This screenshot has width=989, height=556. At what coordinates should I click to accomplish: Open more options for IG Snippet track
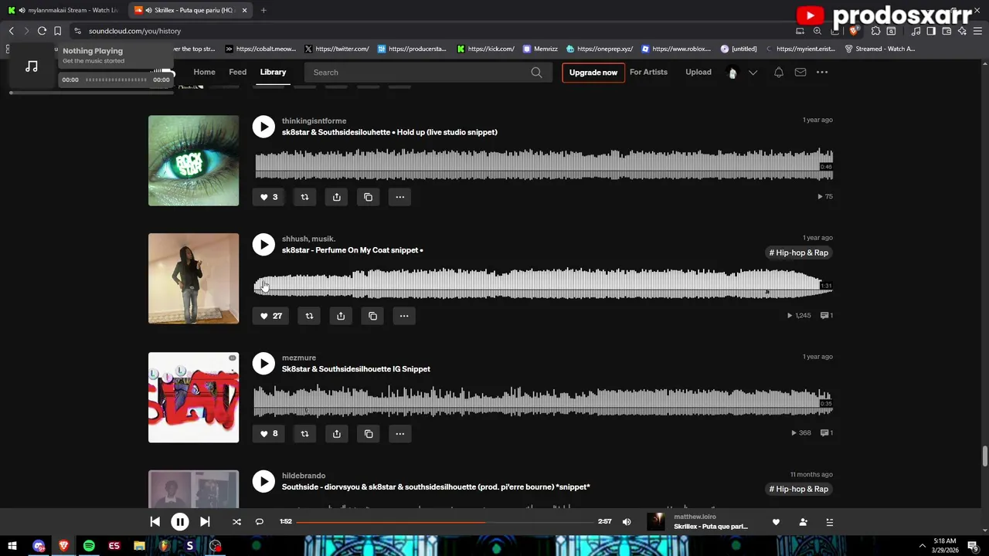coord(399,433)
